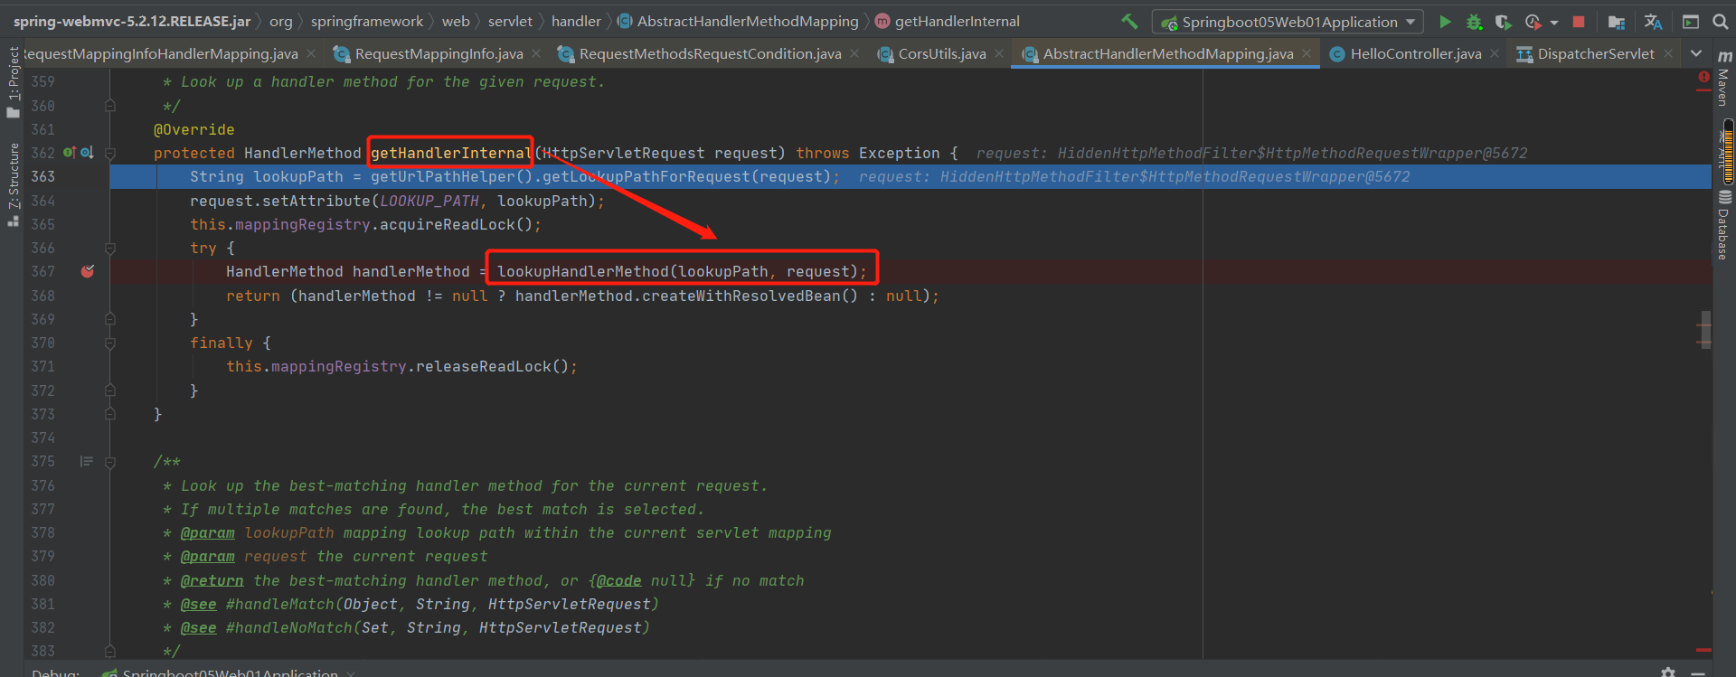Click the red error stripe mark near bottom of scrollbar

pos(1703,650)
